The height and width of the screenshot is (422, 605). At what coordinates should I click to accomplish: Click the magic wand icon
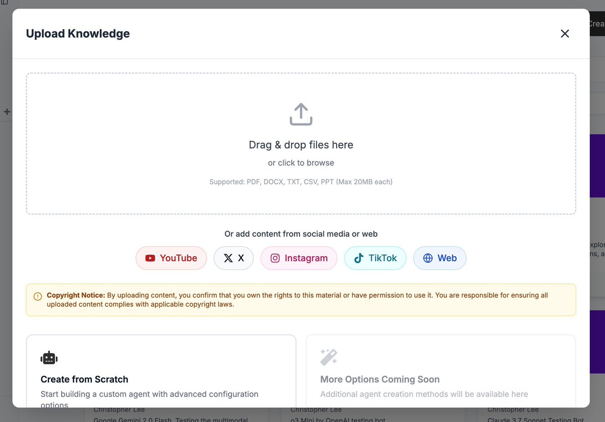pyautogui.click(x=329, y=357)
